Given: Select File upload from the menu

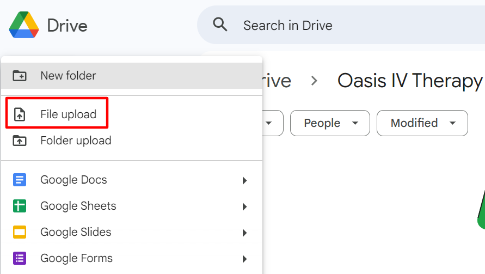Looking at the screenshot, I should (x=68, y=114).
